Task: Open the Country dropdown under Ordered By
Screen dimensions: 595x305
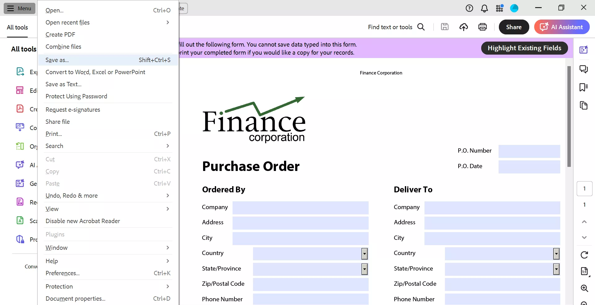Action: click(x=364, y=253)
